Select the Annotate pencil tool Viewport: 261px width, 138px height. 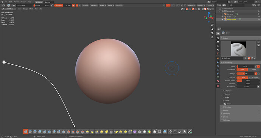(x=190, y=132)
